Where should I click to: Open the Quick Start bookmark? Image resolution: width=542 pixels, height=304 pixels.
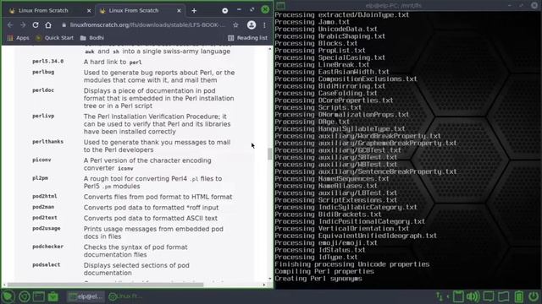[x=54, y=38]
